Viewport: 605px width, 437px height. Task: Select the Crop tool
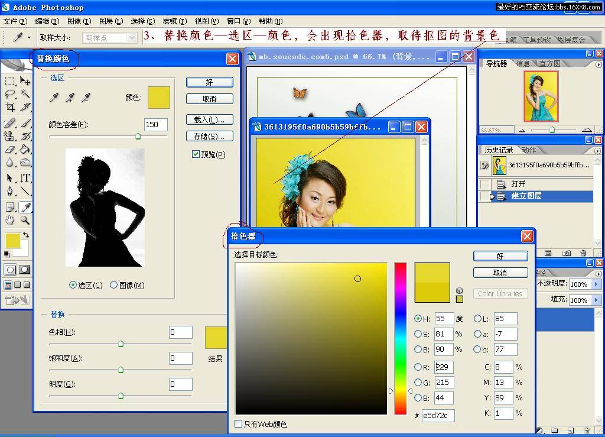tap(10, 107)
